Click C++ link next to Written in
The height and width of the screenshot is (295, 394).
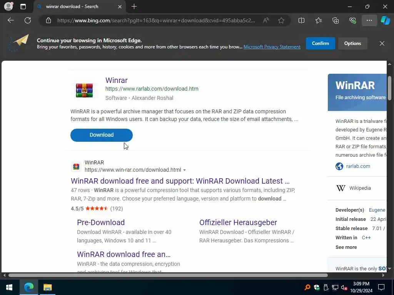coord(366,237)
